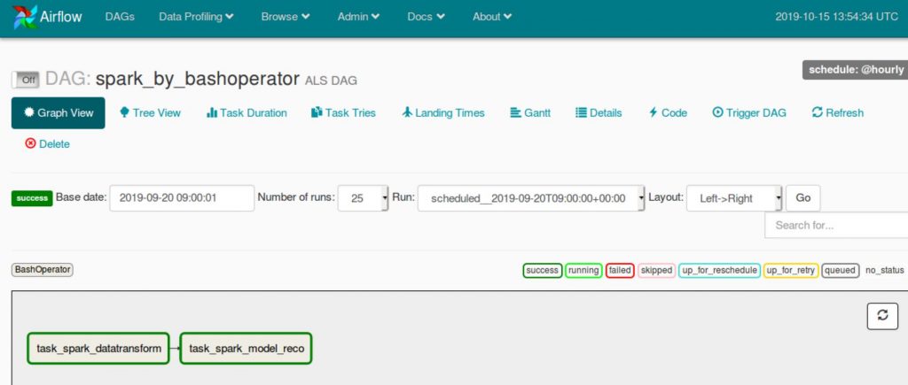The image size is (908, 385).
Task: Delete the DAG via red Delete link
Action: point(48,144)
